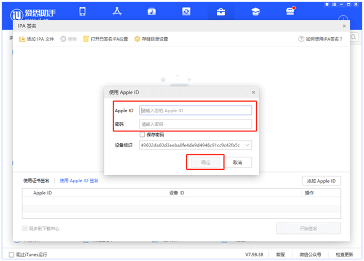Click the 取消 button in dialog
The width and height of the screenshot is (364, 261).
(x=237, y=162)
